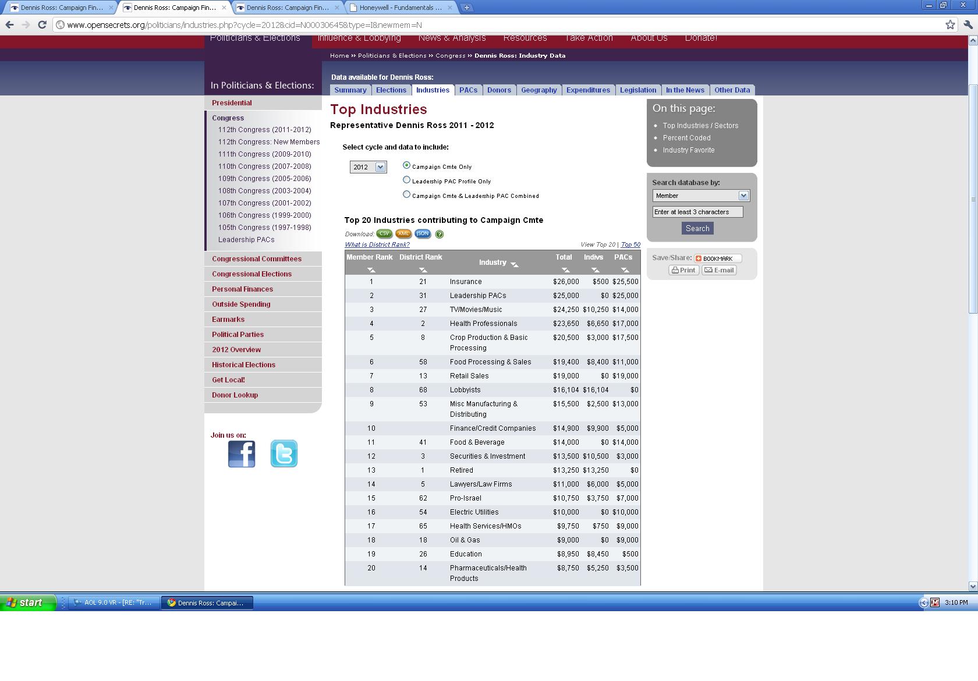Image resolution: width=978 pixels, height=681 pixels.
Task: Download data as CSV
Action: 384,234
